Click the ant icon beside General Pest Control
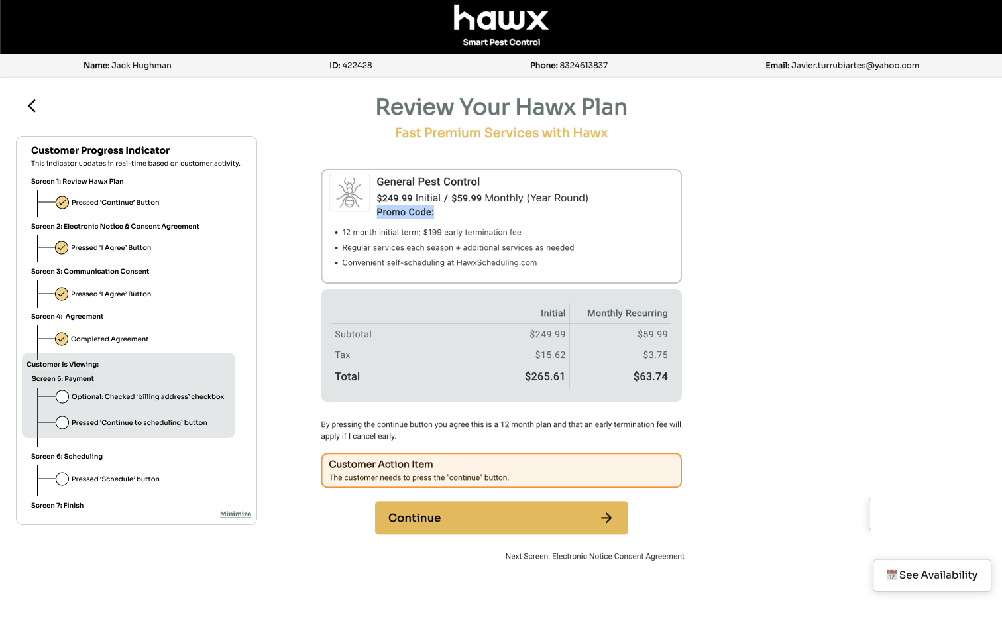The width and height of the screenshot is (1002, 627). [x=349, y=192]
